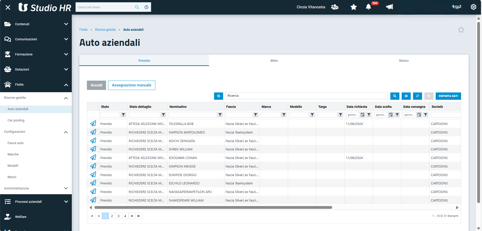Click the ESPORTA DATI button

click(448, 96)
